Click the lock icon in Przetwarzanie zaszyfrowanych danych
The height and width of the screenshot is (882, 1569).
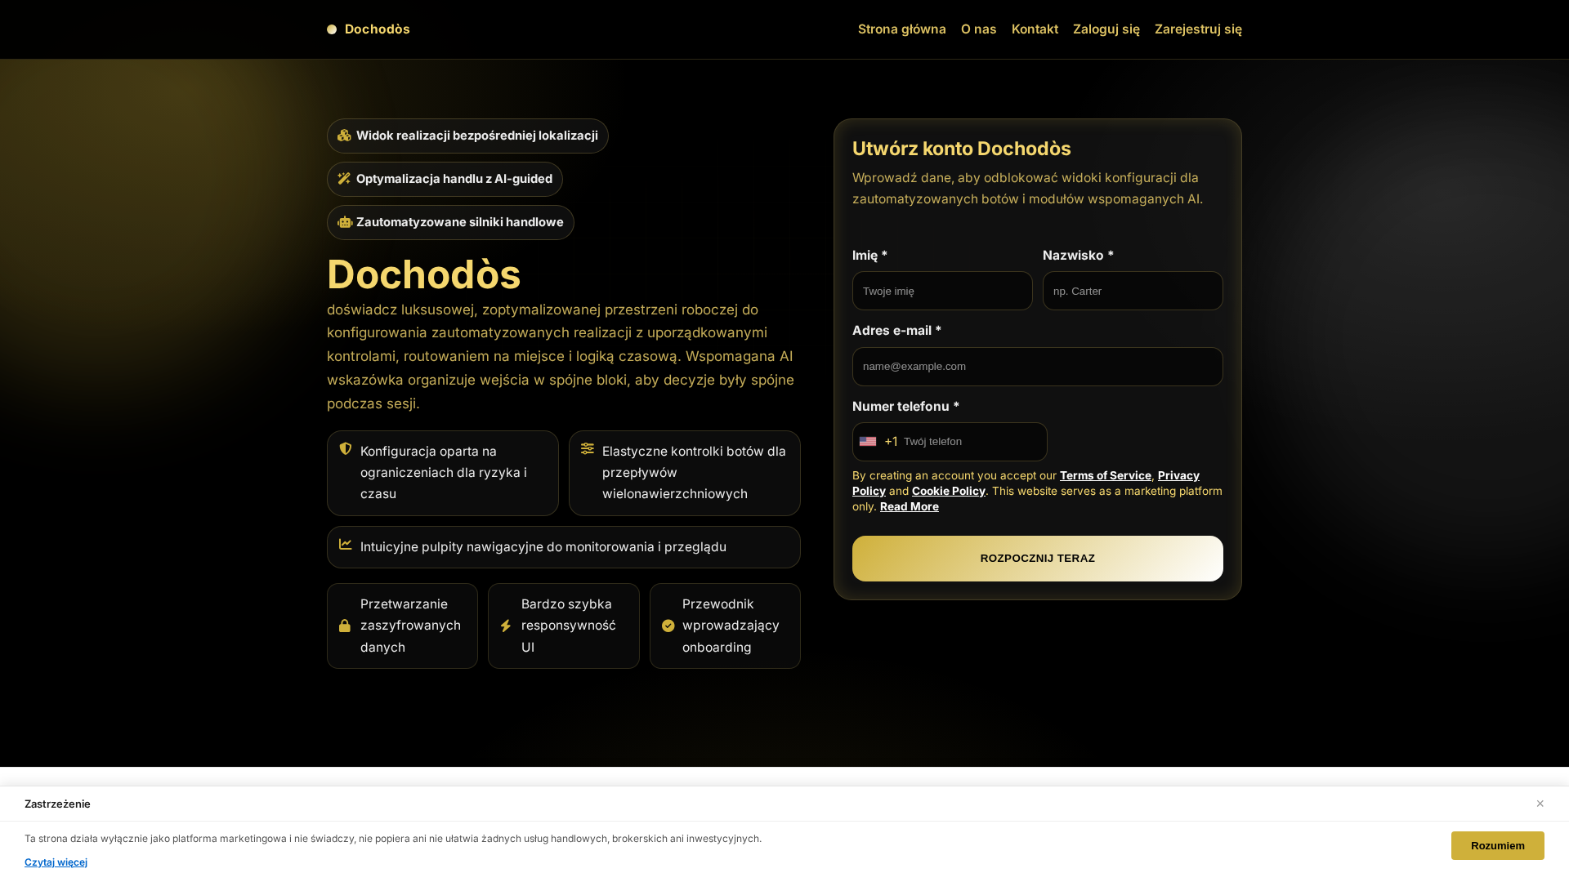click(345, 626)
